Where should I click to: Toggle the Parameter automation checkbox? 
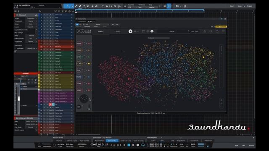point(16,49)
